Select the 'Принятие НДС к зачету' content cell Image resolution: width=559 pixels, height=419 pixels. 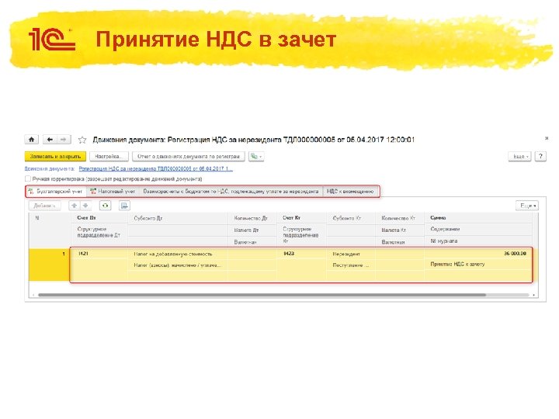point(477,265)
